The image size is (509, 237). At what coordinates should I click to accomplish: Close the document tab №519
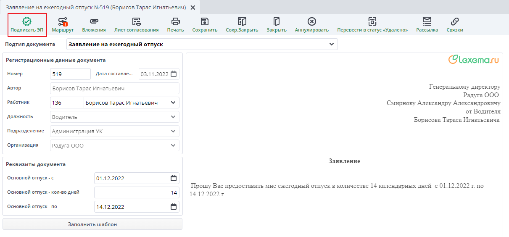pyautogui.click(x=193, y=8)
